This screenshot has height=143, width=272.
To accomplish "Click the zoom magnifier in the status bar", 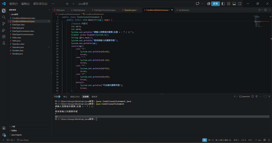I will click(205, 140).
